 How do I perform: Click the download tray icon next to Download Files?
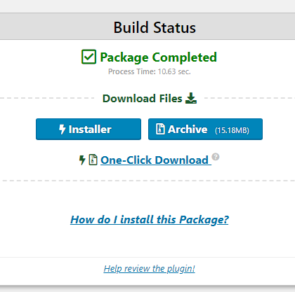pyautogui.click(x=191, y=98)
